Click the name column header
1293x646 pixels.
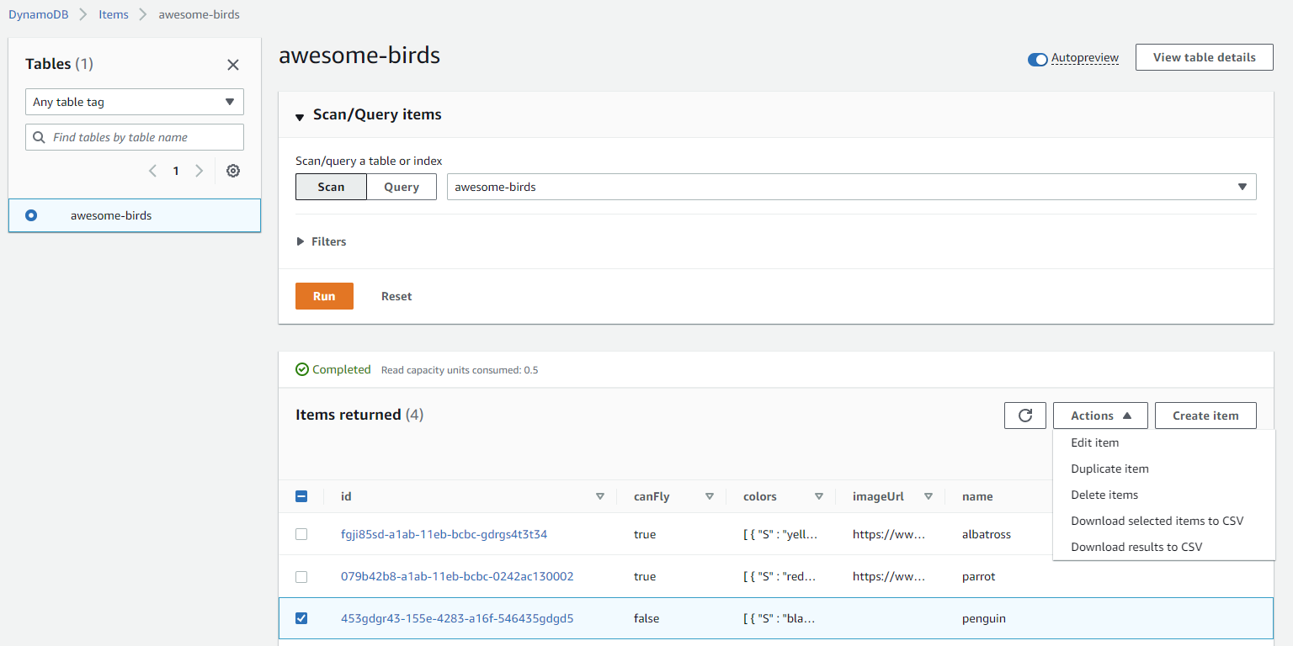977,496
